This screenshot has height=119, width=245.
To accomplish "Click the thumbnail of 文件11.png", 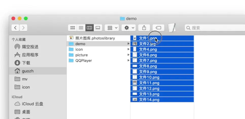I will (135, 83).
